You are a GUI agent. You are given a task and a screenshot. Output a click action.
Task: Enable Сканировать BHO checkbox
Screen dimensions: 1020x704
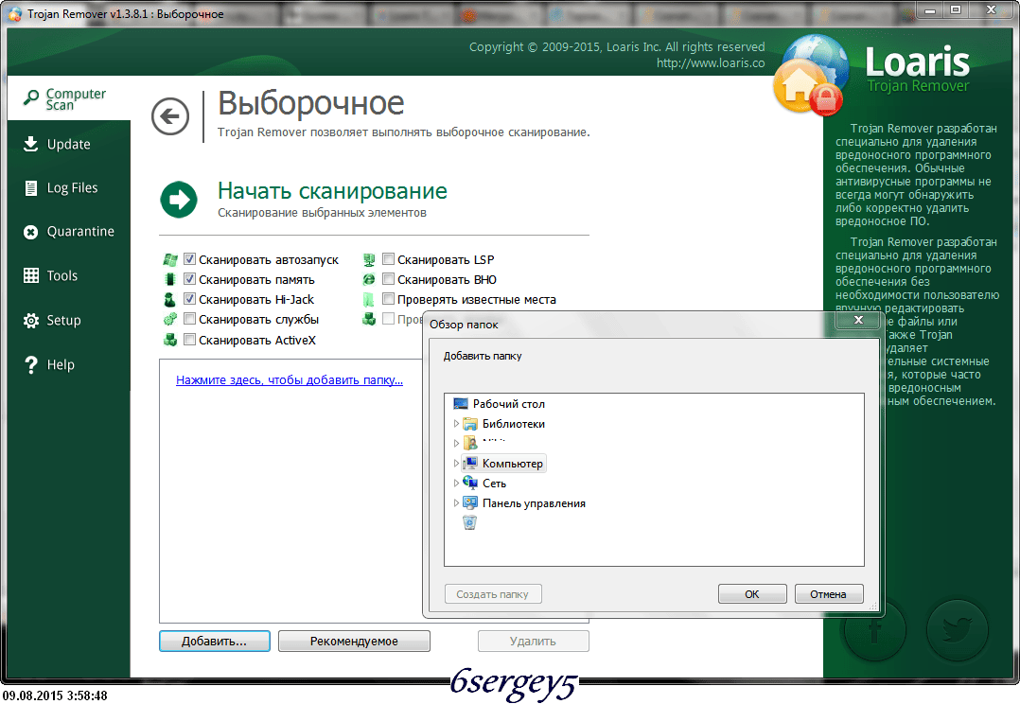388,279
